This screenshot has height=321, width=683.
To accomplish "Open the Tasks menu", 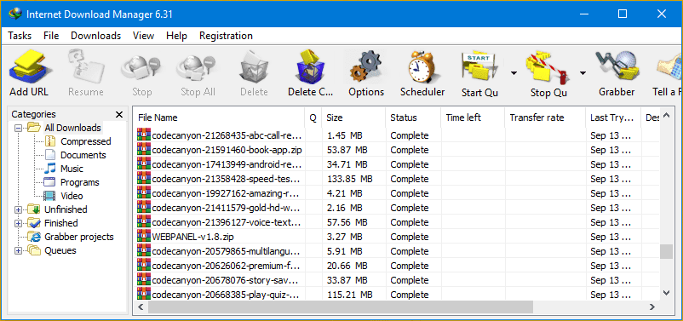I will [x=20, y=36].
